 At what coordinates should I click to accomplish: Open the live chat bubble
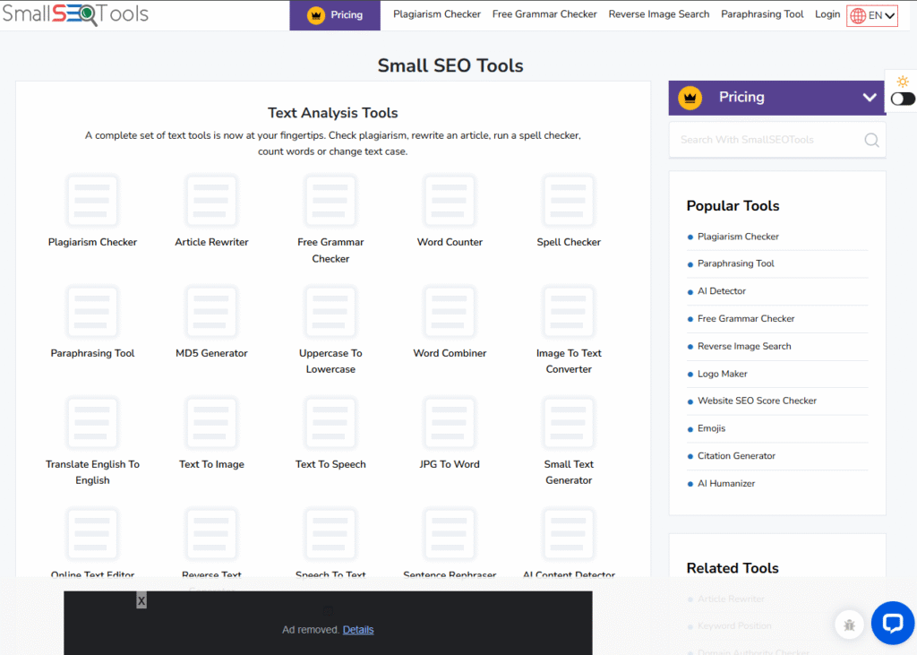click(x=893, y=624)
